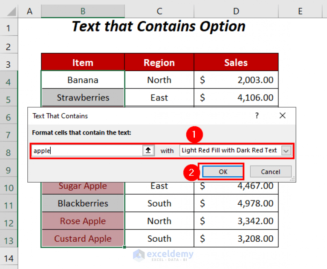The image size is (327, 269).
Task: Select column A header
Action: [x=29, y=11]
